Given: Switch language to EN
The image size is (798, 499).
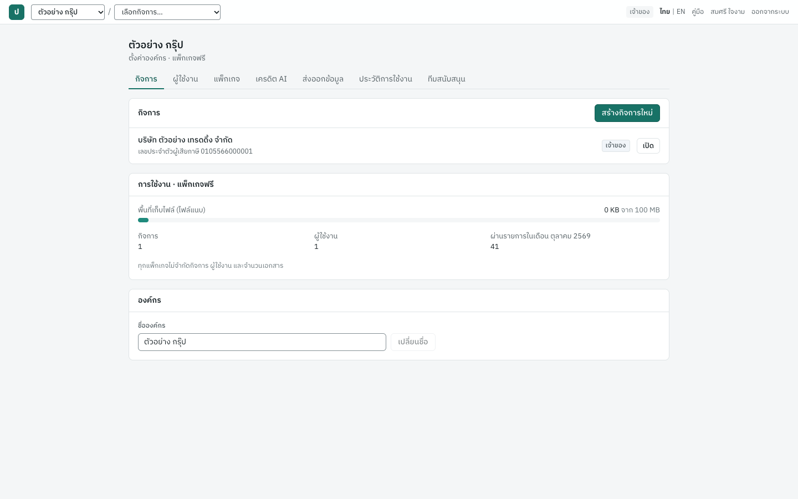Looking at the screenshot, I should tap(681, 12).
